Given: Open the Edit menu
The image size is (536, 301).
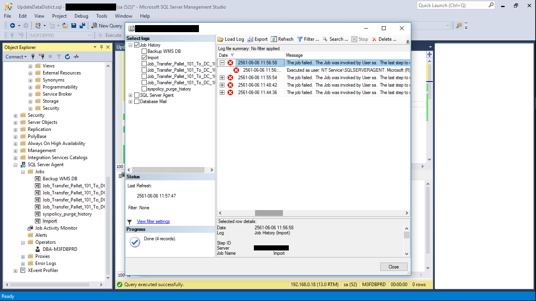Looking at the screenshot, I should tap(23, 16).
